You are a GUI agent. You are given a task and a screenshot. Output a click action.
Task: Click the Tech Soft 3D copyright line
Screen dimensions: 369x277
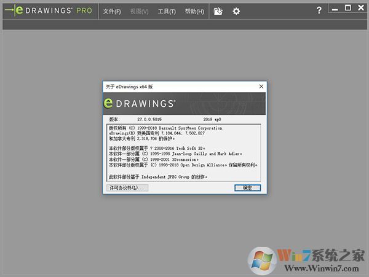(x=157, y=148)
